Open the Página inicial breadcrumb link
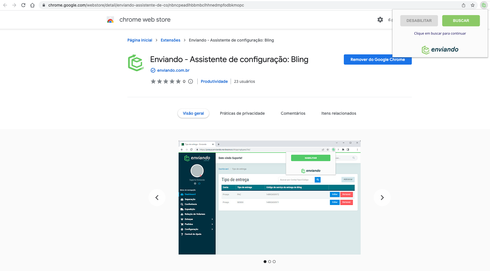Screen dimensions: 490x271 (x=140, y=40)
